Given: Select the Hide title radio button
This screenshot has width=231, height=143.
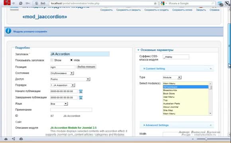Looking at the screenshot, I should (x=71, y=60).
